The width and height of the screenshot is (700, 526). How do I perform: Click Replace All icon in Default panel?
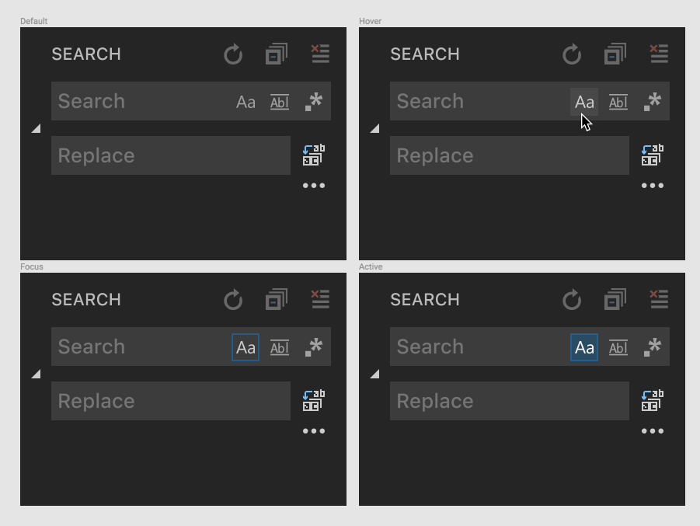pos(314,155)
